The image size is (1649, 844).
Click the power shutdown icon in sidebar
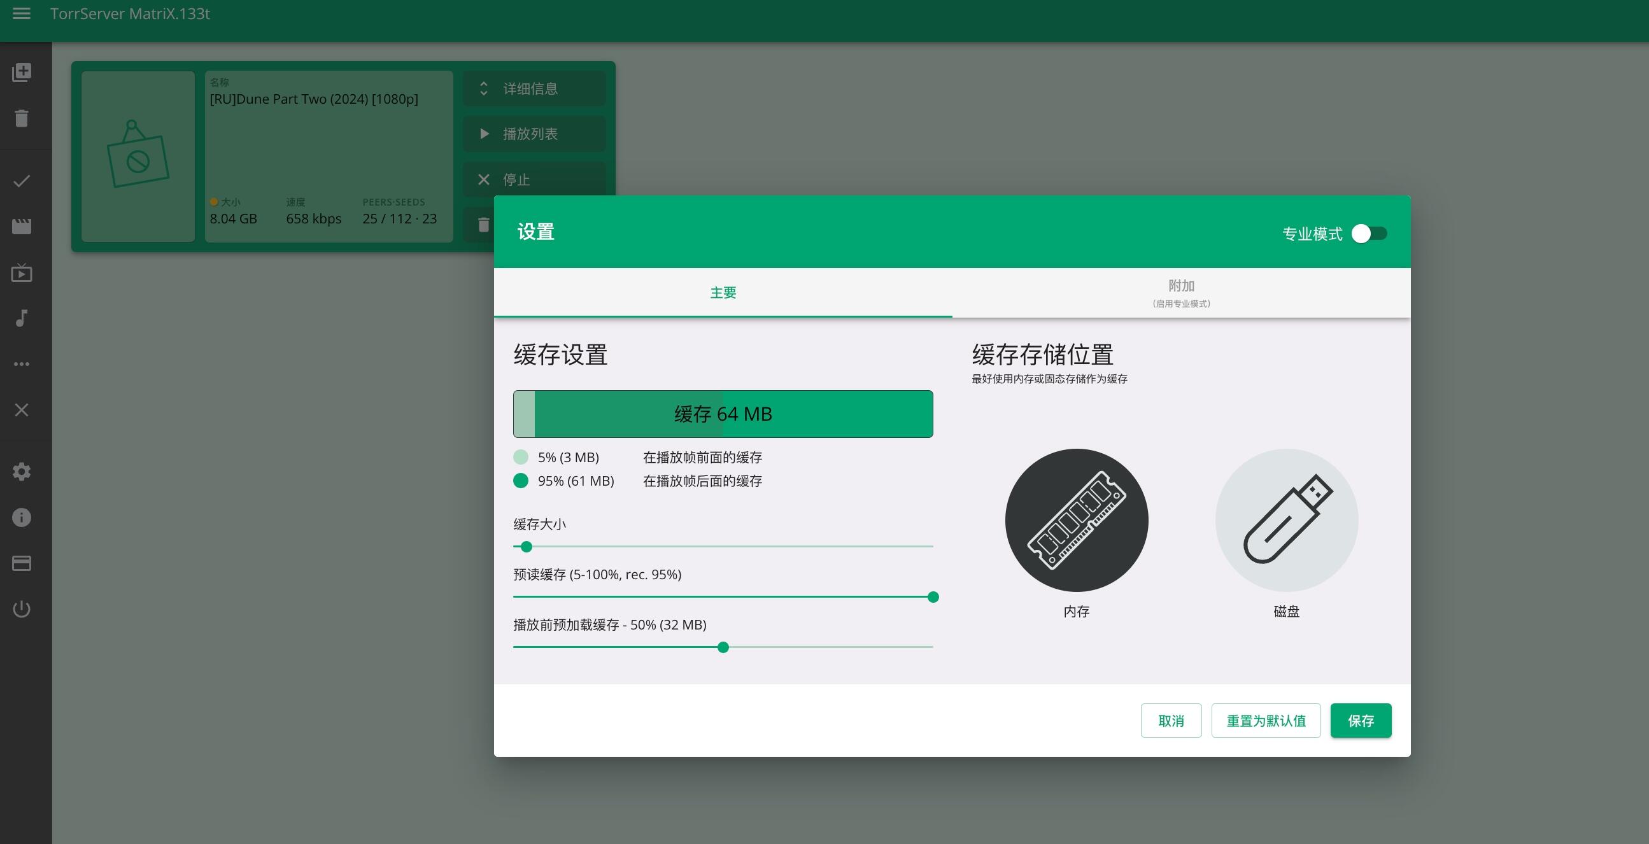click(22, 609)
